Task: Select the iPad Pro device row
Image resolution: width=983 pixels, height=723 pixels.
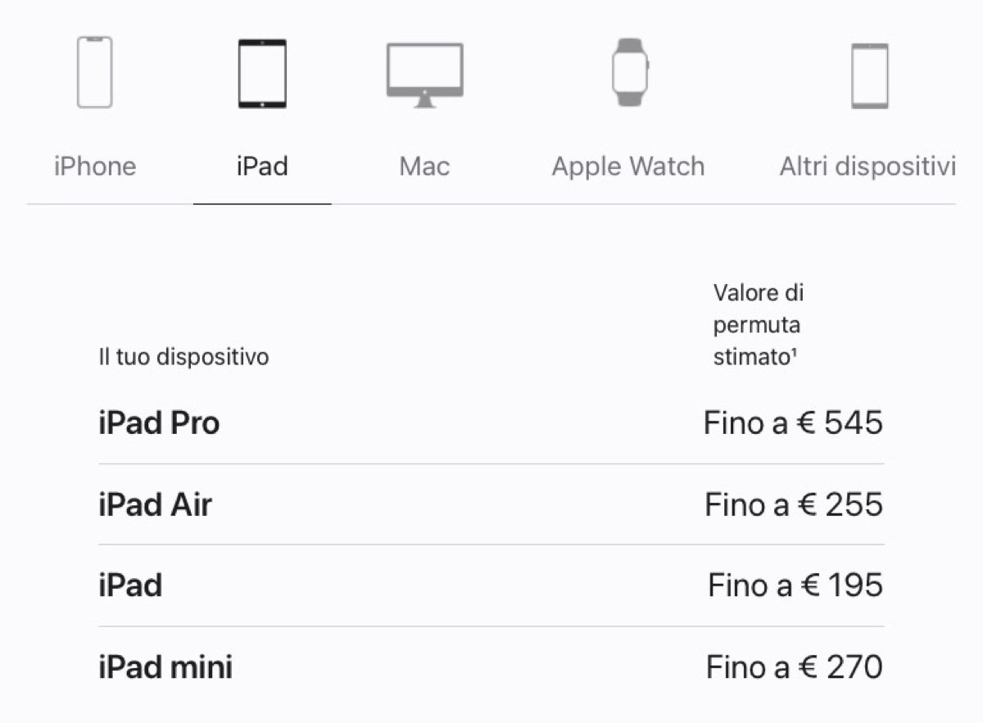Action: tap(159, 423)
